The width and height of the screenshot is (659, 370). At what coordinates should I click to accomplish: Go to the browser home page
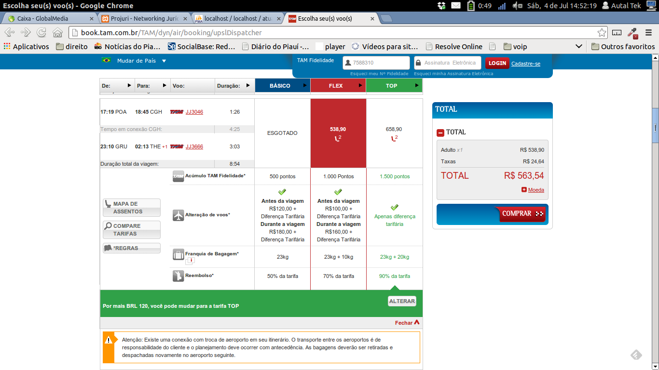(57, 33)
